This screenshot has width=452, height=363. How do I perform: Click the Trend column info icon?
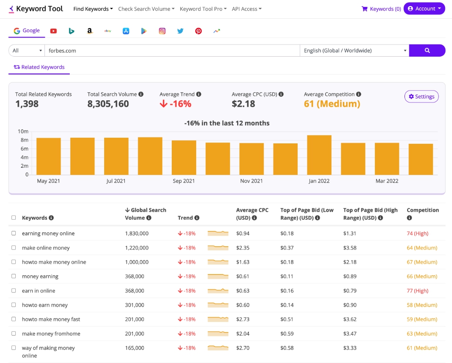197,218
